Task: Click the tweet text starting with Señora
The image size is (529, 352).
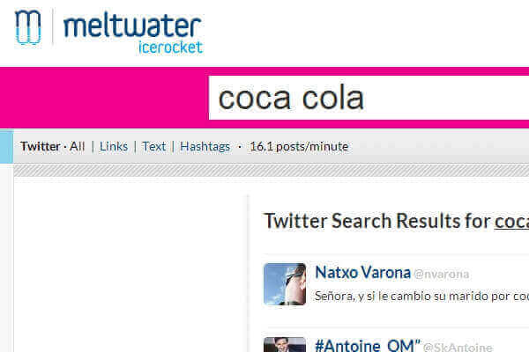Action: click(x=421, y=296)
